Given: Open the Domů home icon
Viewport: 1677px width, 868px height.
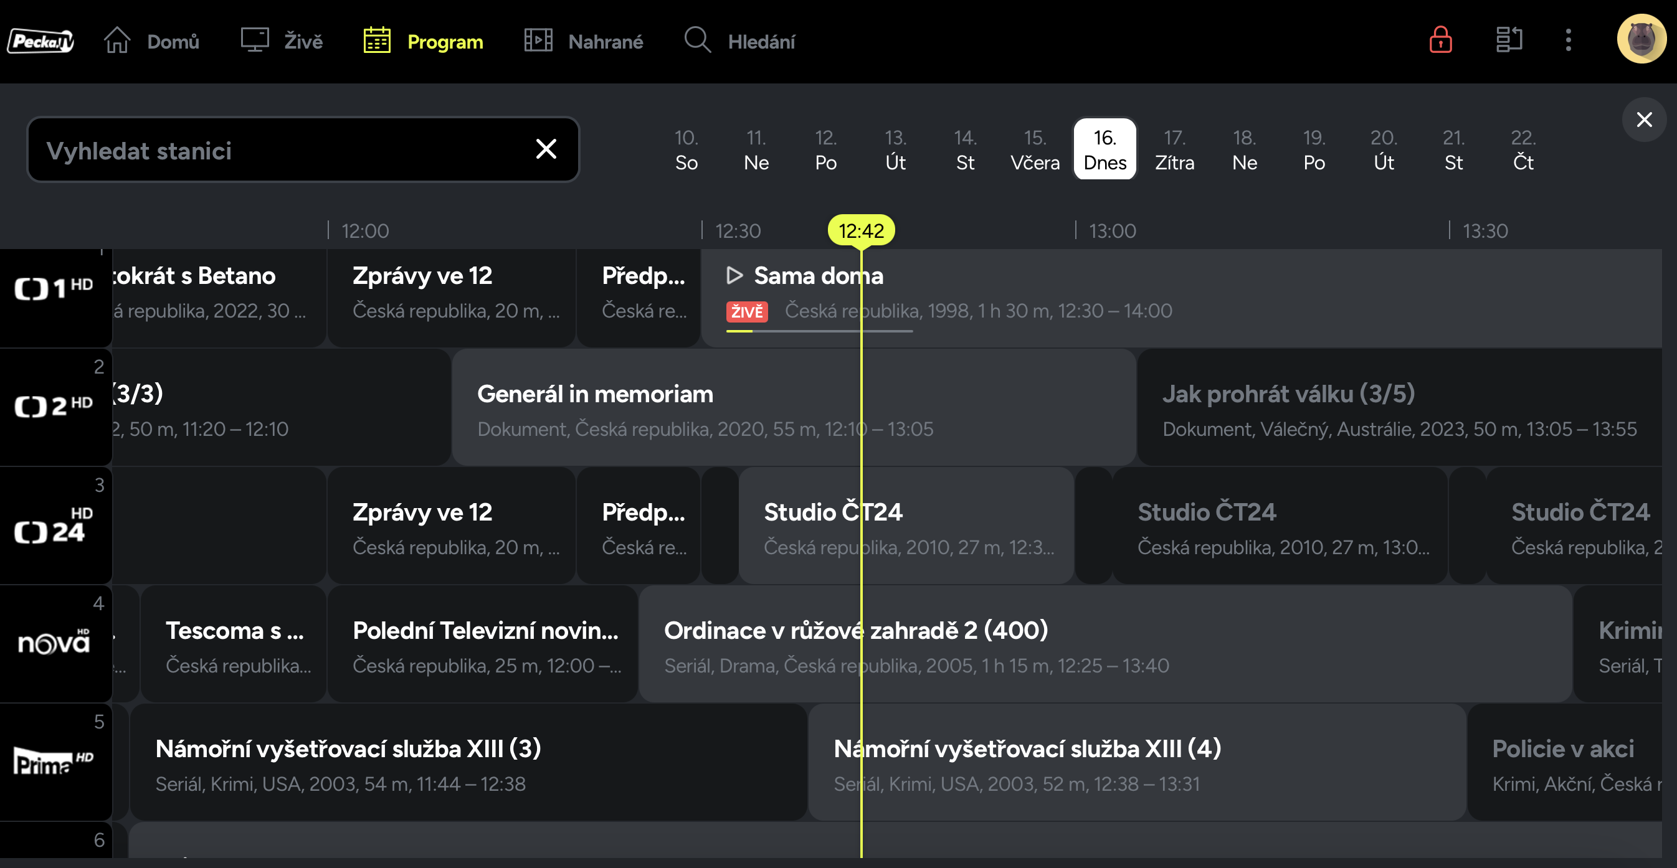Looking at the screenshot, I should [117, 40].
